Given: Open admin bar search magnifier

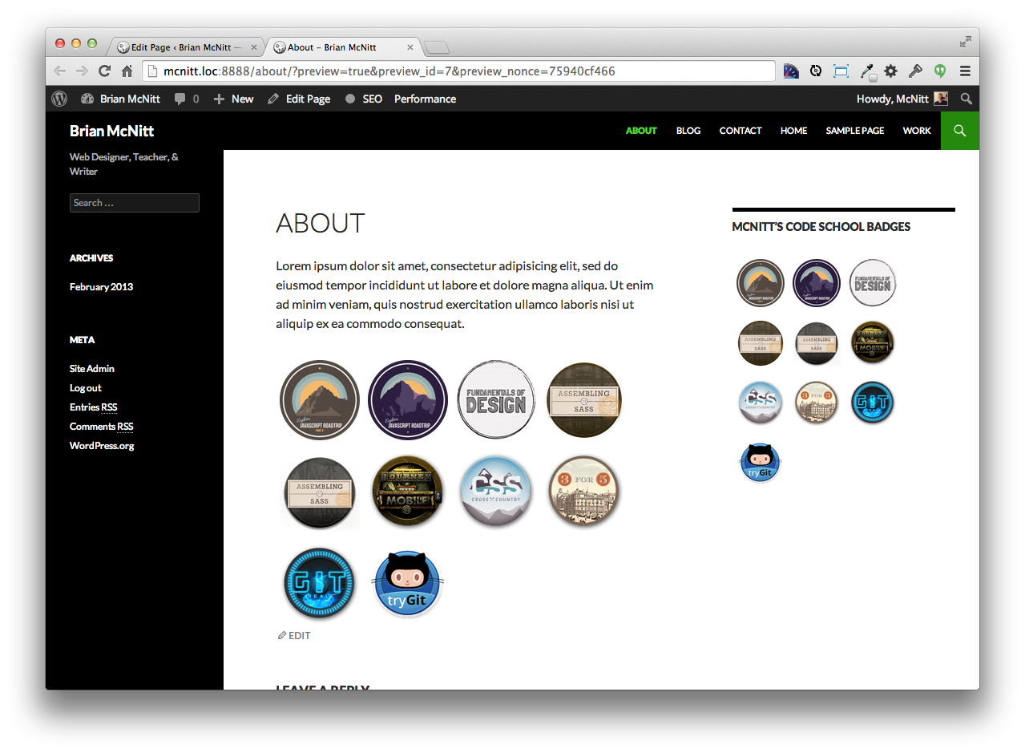Looking at the screenshot, I should coord(966,99).
